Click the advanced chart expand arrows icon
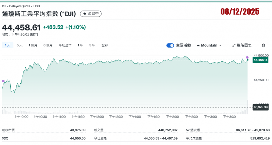The image size is (272, 145). pos(234,45)
